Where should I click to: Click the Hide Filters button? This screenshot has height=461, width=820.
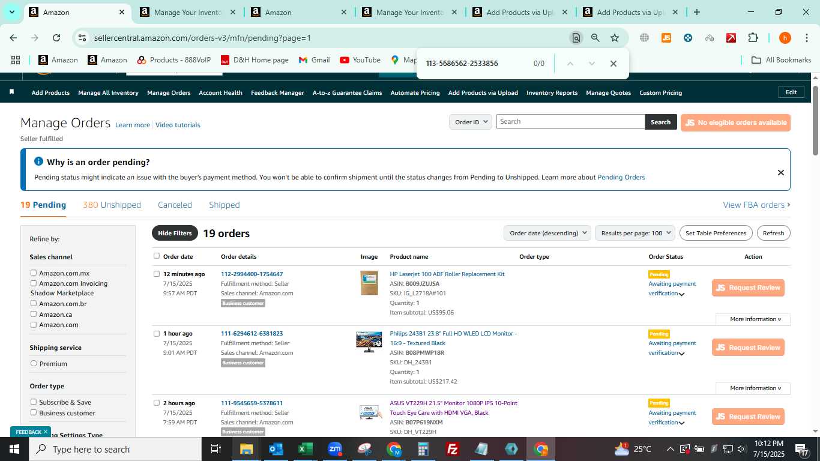coord(175,233)
